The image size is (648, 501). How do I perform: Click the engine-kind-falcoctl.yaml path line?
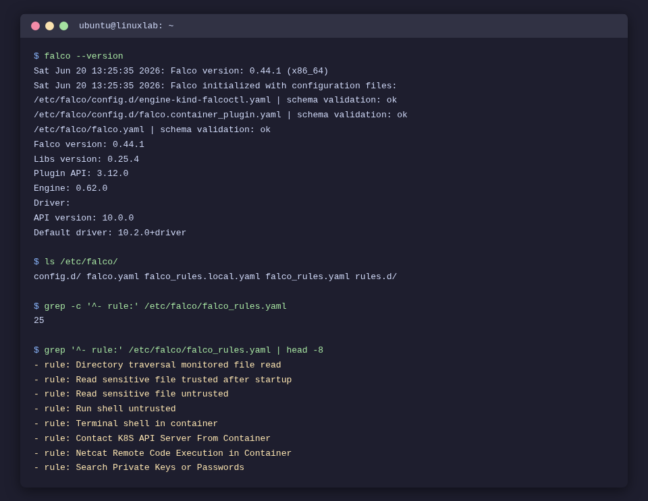[x=215, y=100]
